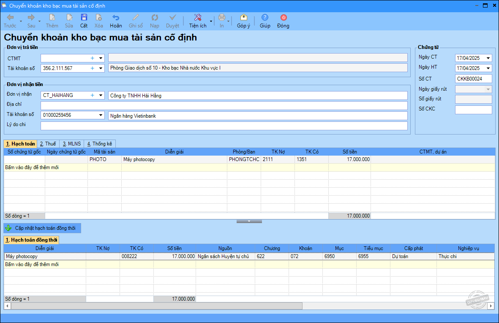Undo changes with Hoãn icon
Viewport: 499px width, 323px height.
(116, 21)
